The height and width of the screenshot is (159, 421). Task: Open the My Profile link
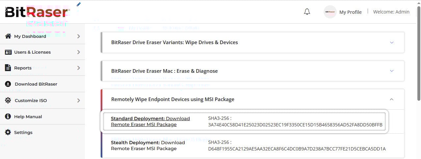(350, 12)
